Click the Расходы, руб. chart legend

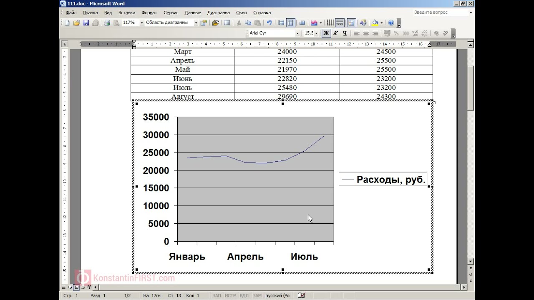coord(383,180)
